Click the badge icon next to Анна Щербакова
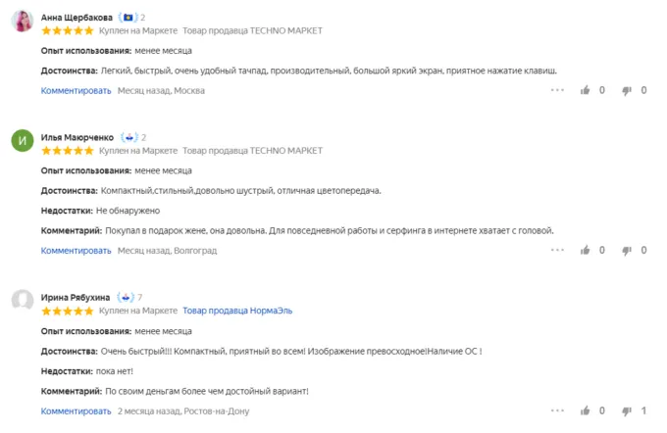 (128, 18)
